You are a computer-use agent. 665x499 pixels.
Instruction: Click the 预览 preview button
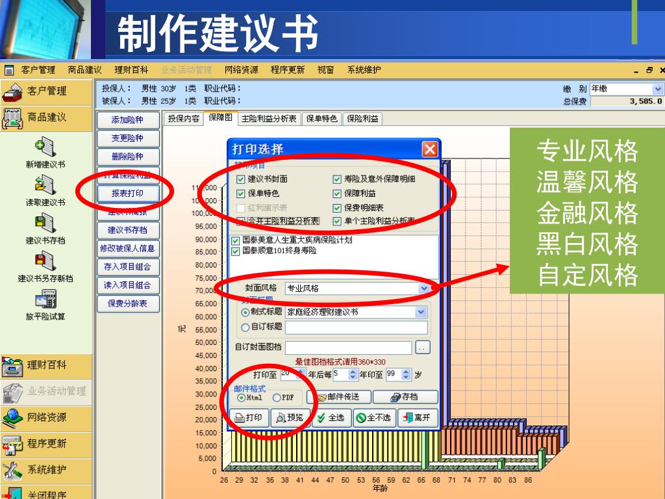290,418
